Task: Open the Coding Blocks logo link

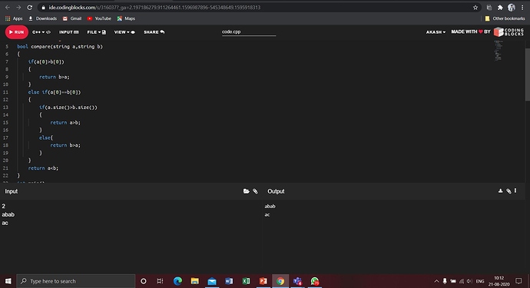Action: click(x=508, y=32)
